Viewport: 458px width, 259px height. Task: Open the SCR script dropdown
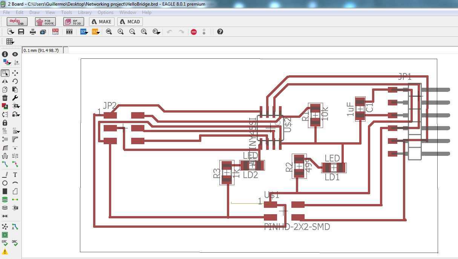[x=84, y=32]
